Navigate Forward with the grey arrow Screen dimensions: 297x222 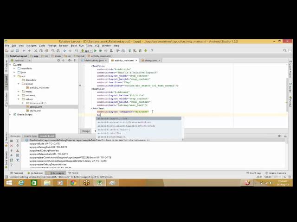(70, 50)
